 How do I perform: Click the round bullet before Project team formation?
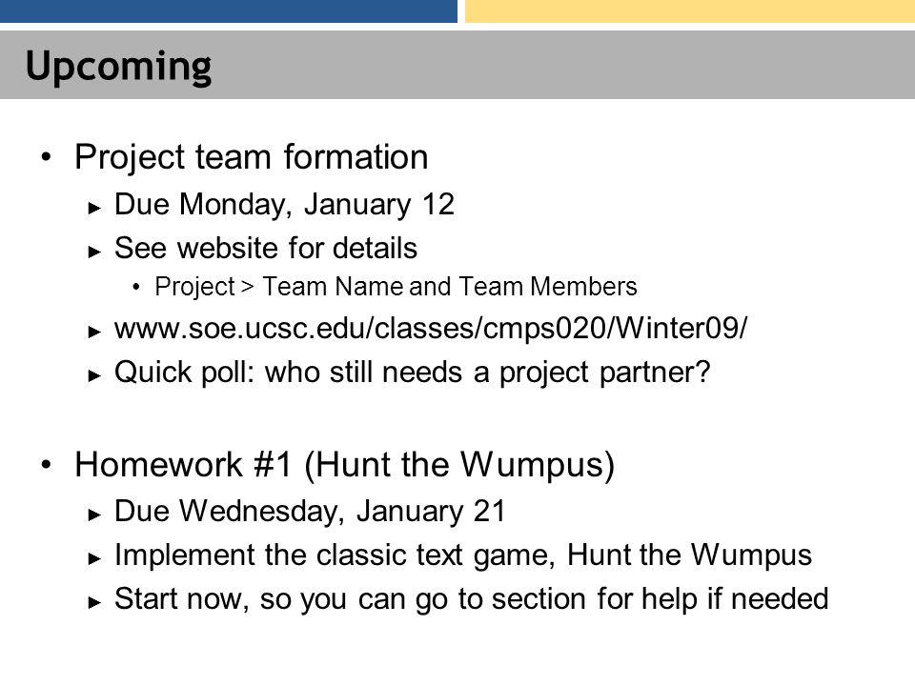point(46,157)
